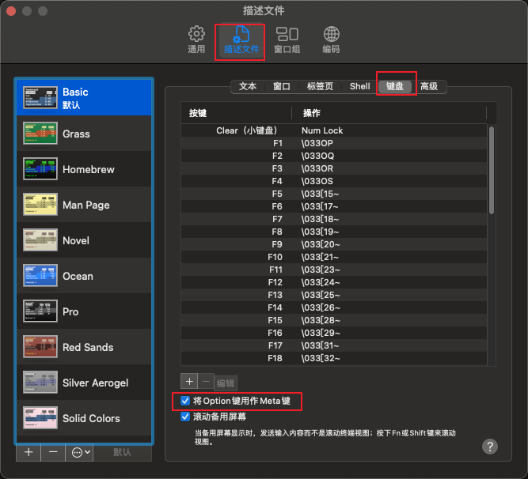Click the 操作 column header

tap(389, 113)
